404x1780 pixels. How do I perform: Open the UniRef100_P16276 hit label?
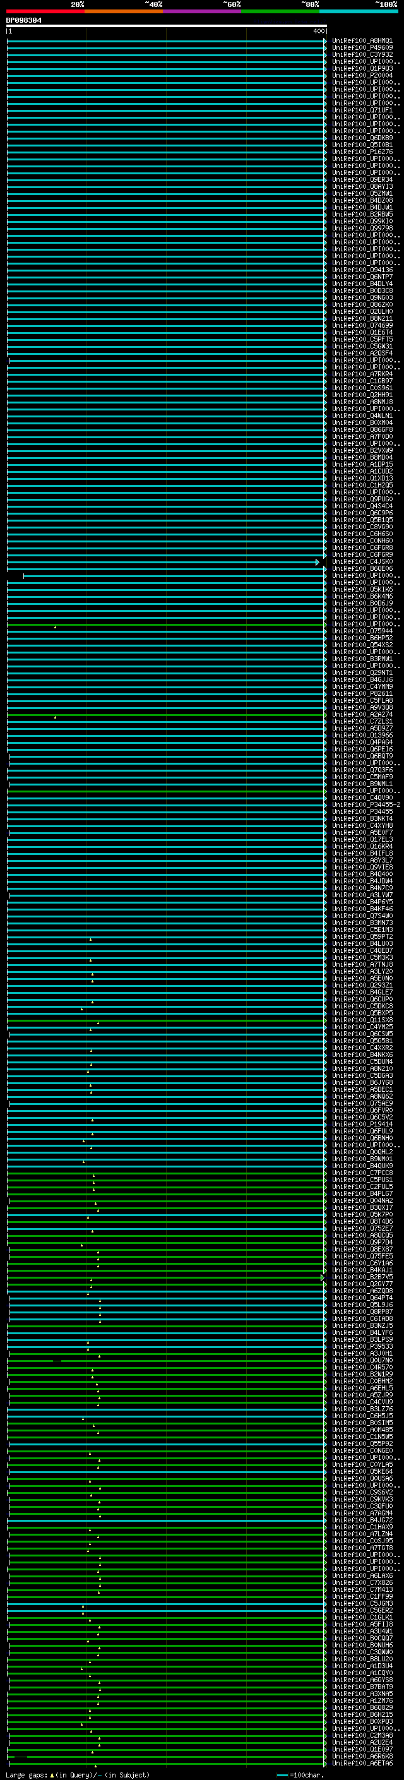tap(362, 152)
